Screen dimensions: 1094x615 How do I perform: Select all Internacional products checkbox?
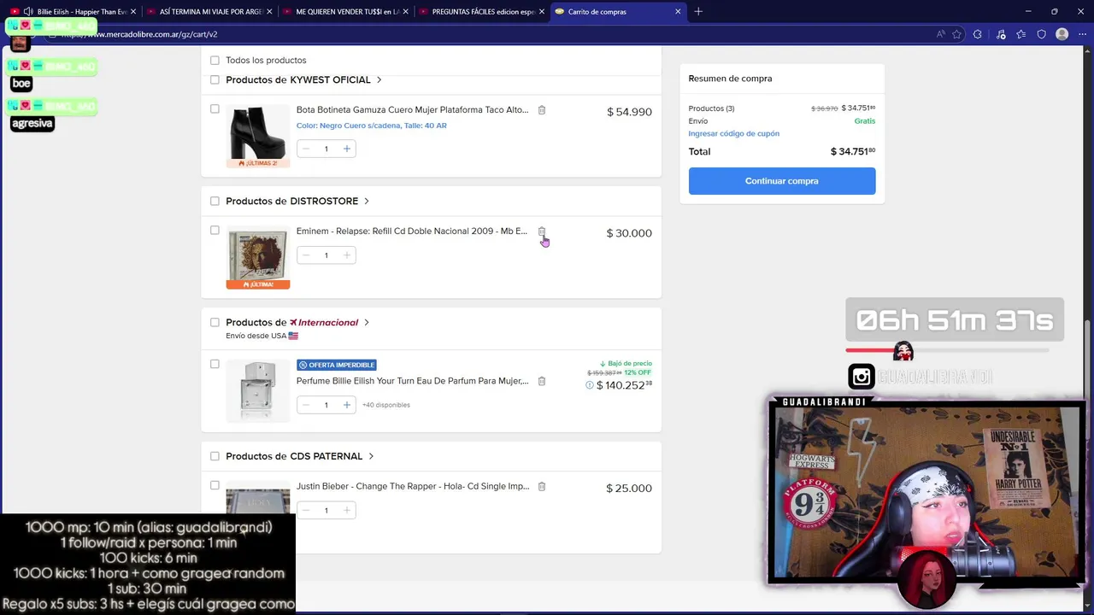click(x=215, y=323)
